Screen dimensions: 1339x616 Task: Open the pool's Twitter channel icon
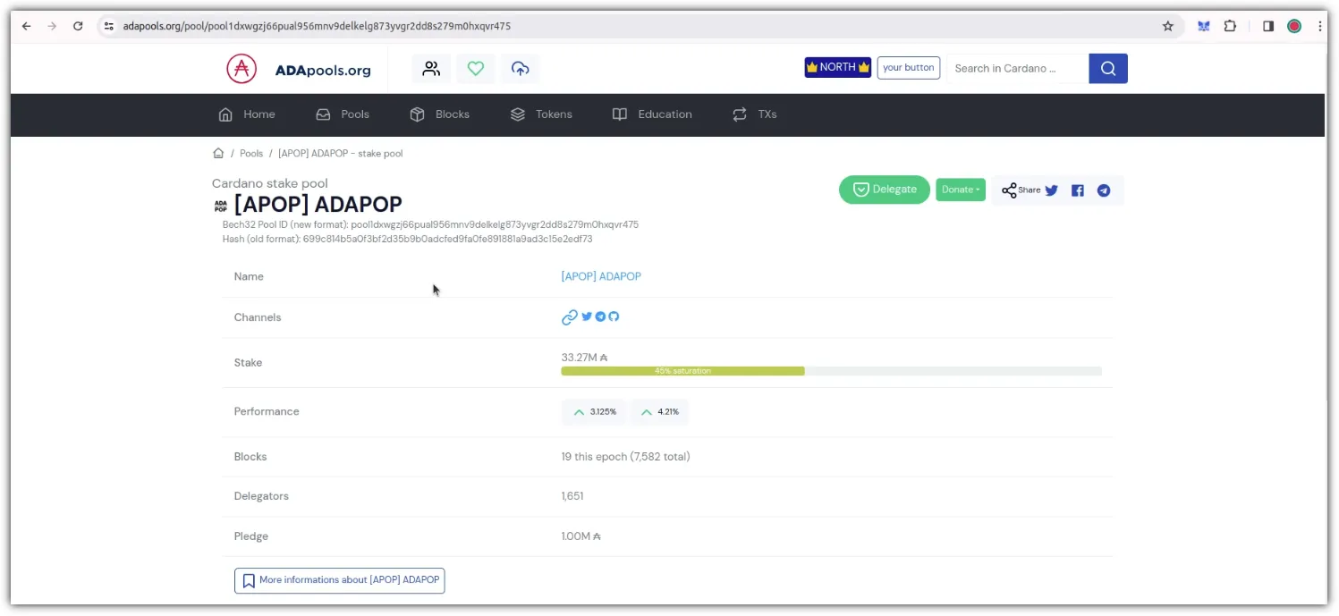587,316
